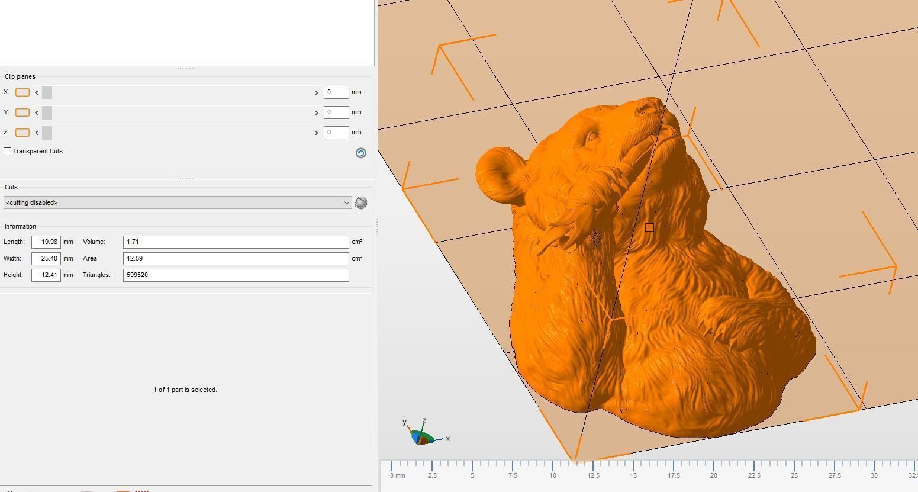Viewport: 918px width, 492px height.
Task: Click the X clip plane mm value field
Action: pyautogui.click(x=336, y=92)
